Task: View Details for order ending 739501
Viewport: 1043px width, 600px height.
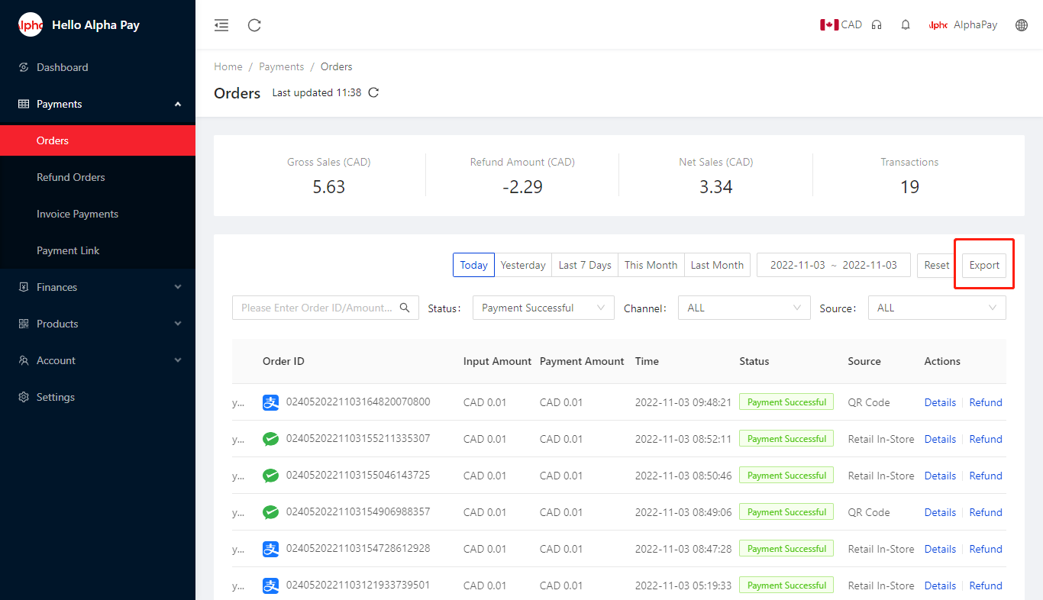Action: pyautogui.click(x=940, y=585)
